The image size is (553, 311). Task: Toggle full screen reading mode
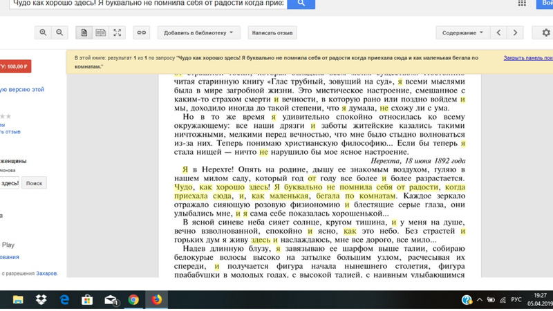[x=118, y=32]
